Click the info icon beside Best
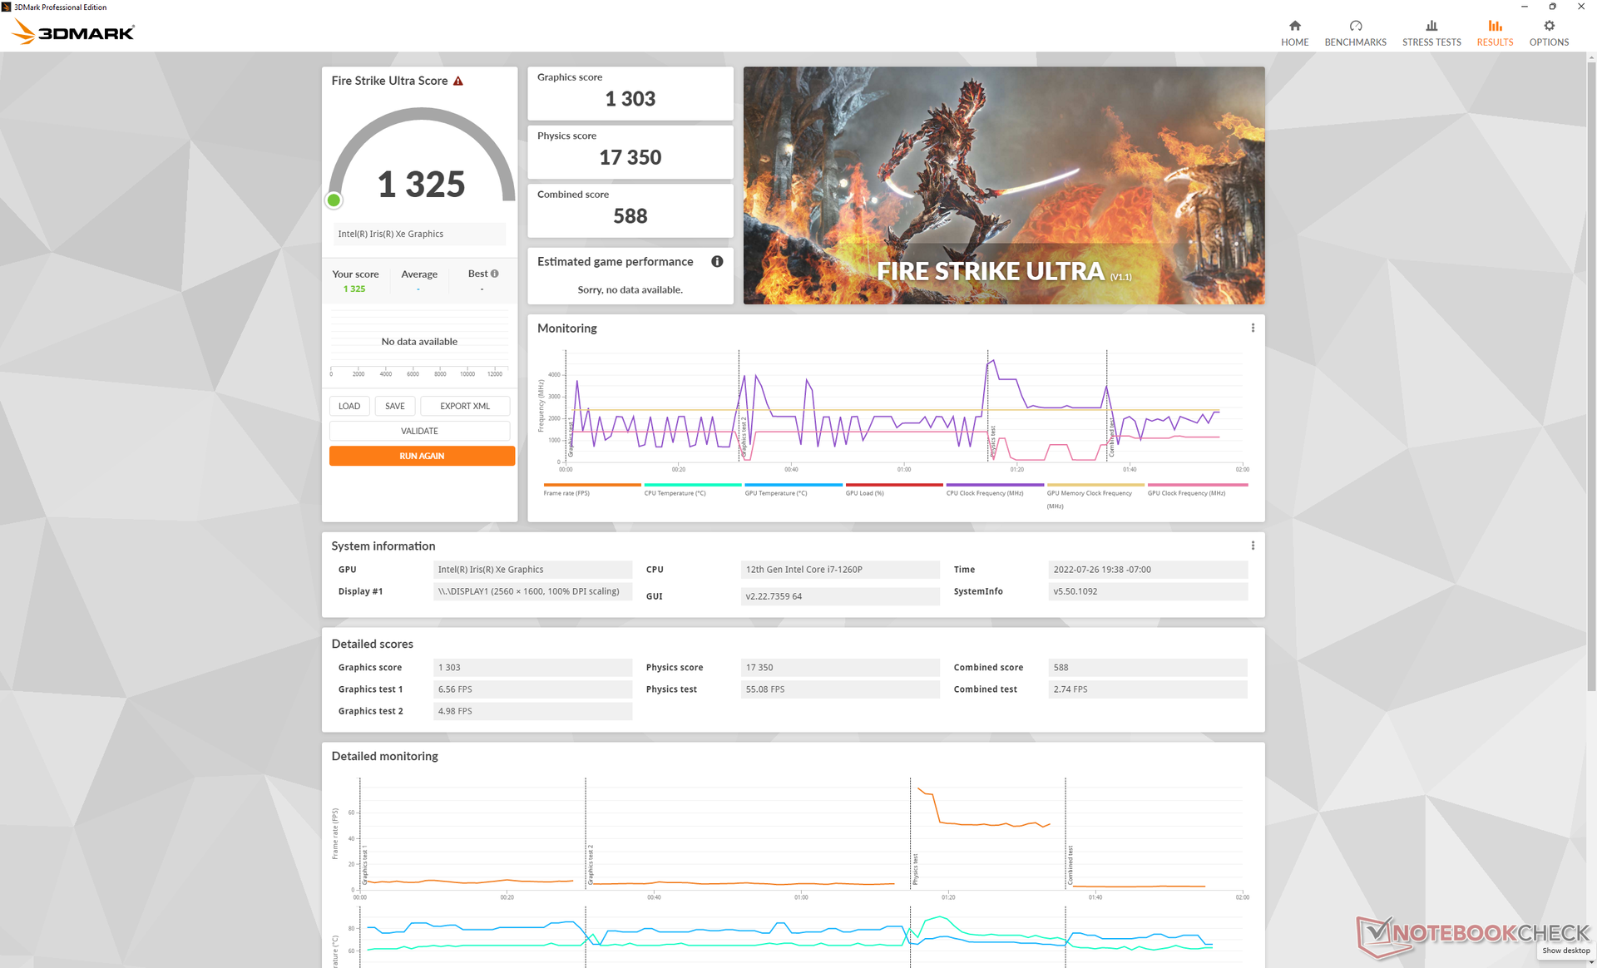1597x968 pixels. point(495,274)
